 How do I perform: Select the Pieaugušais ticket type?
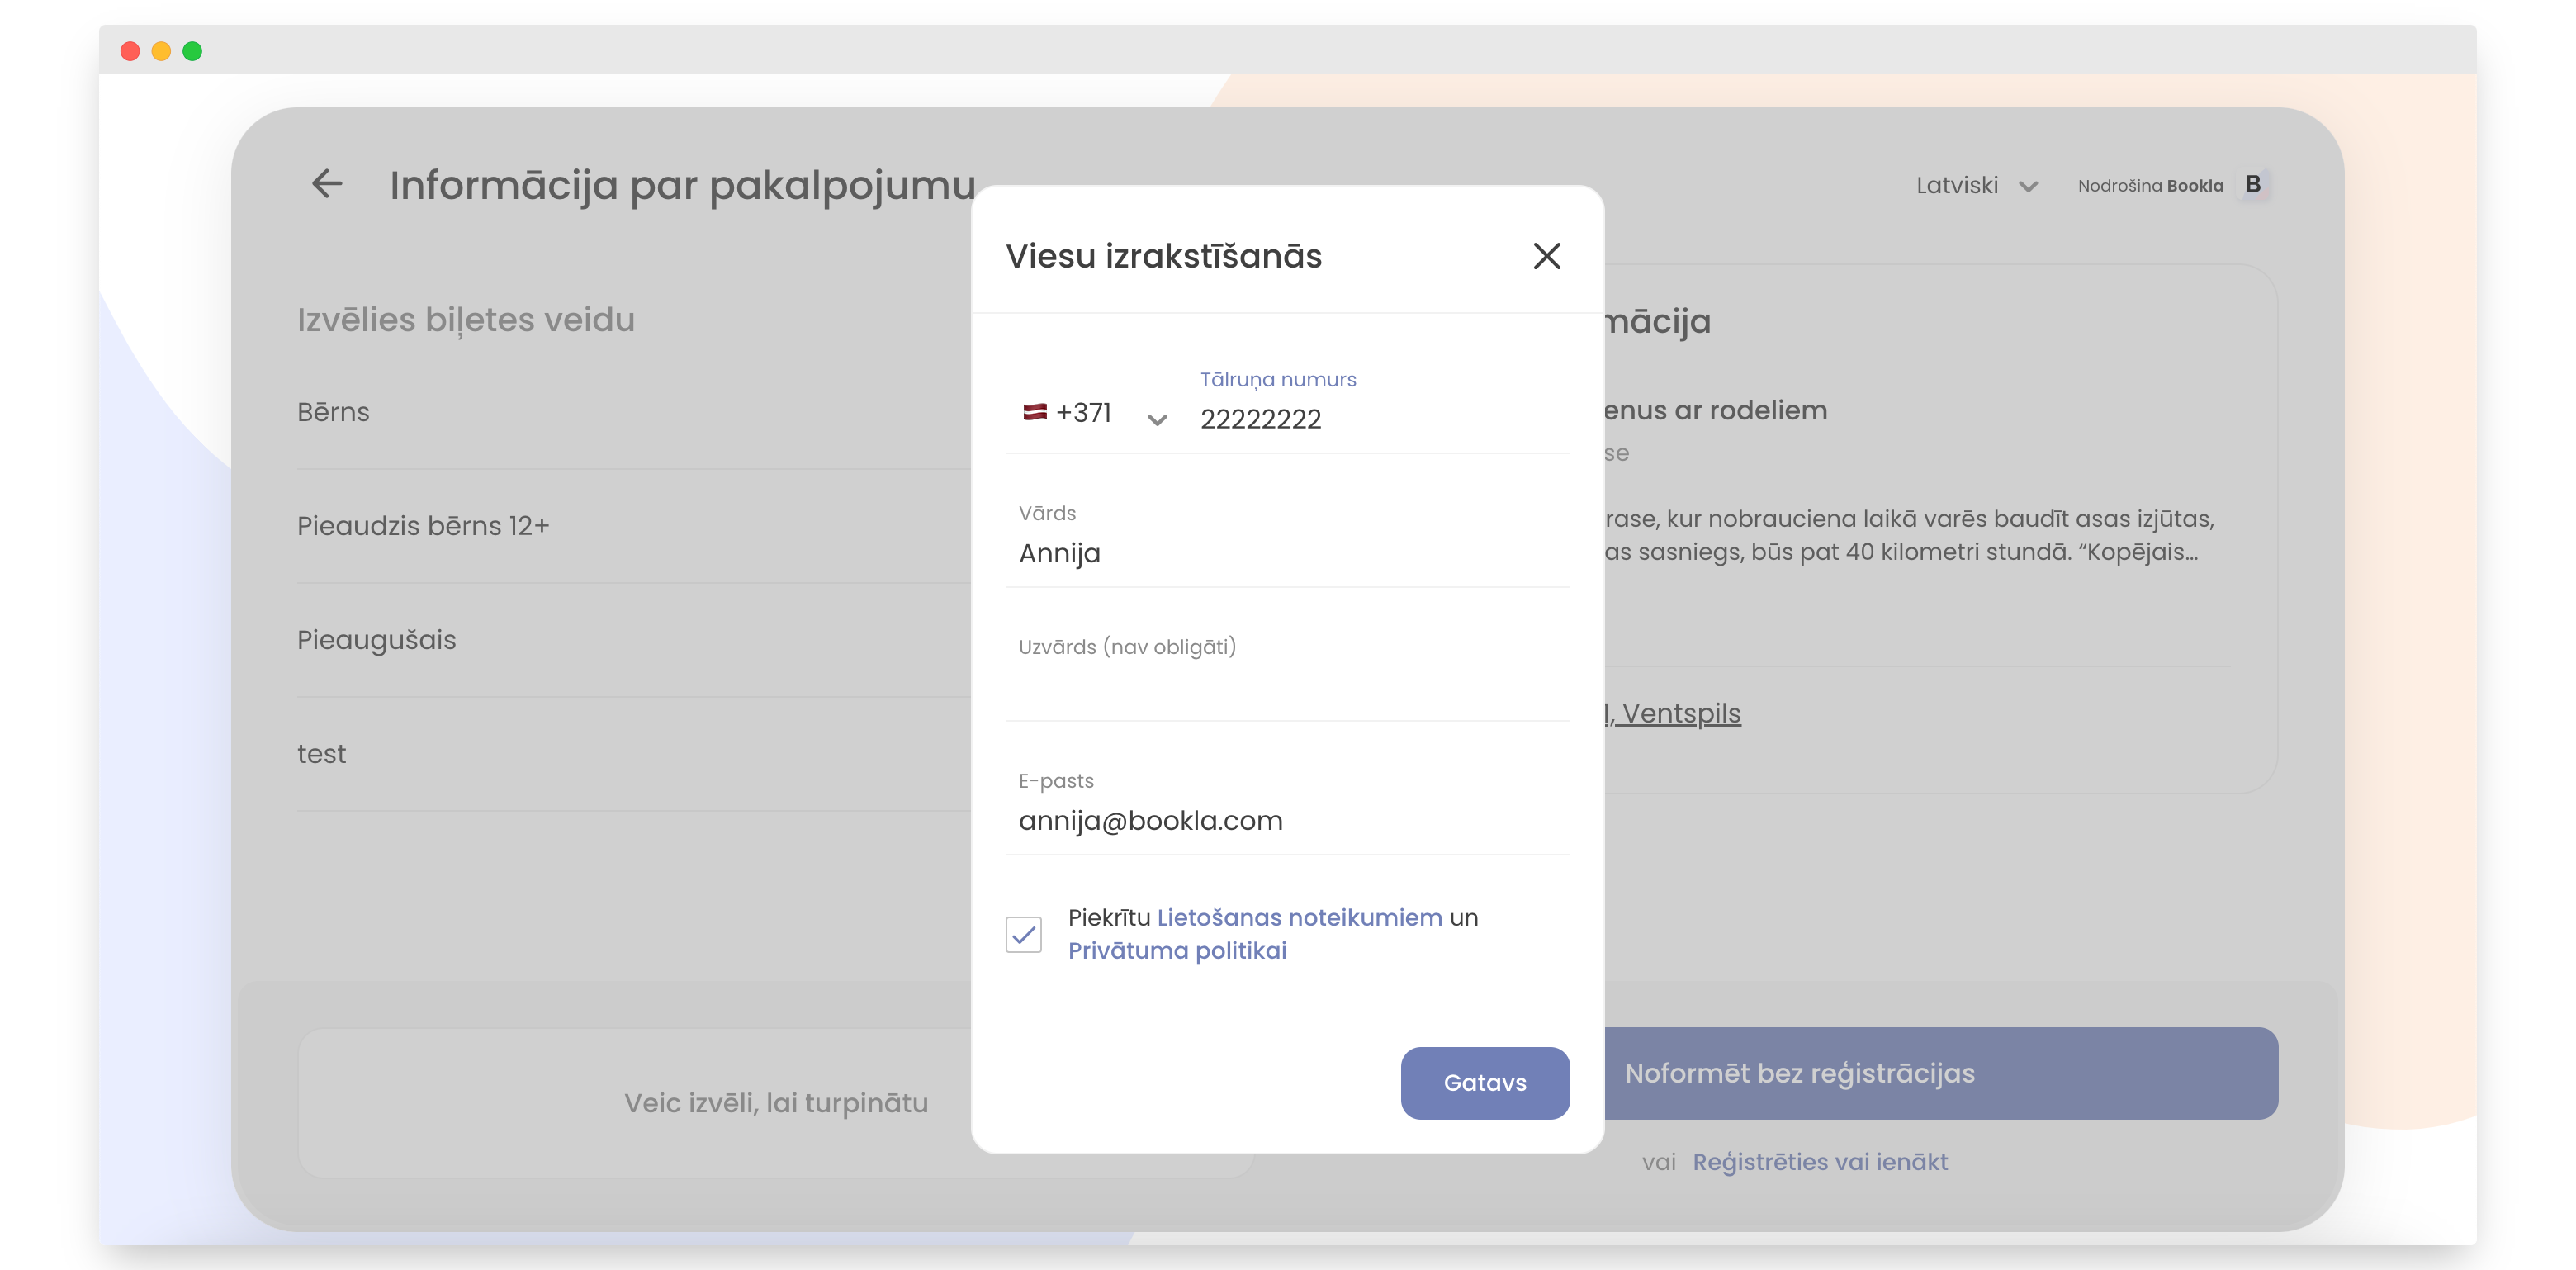pos(376,640)
